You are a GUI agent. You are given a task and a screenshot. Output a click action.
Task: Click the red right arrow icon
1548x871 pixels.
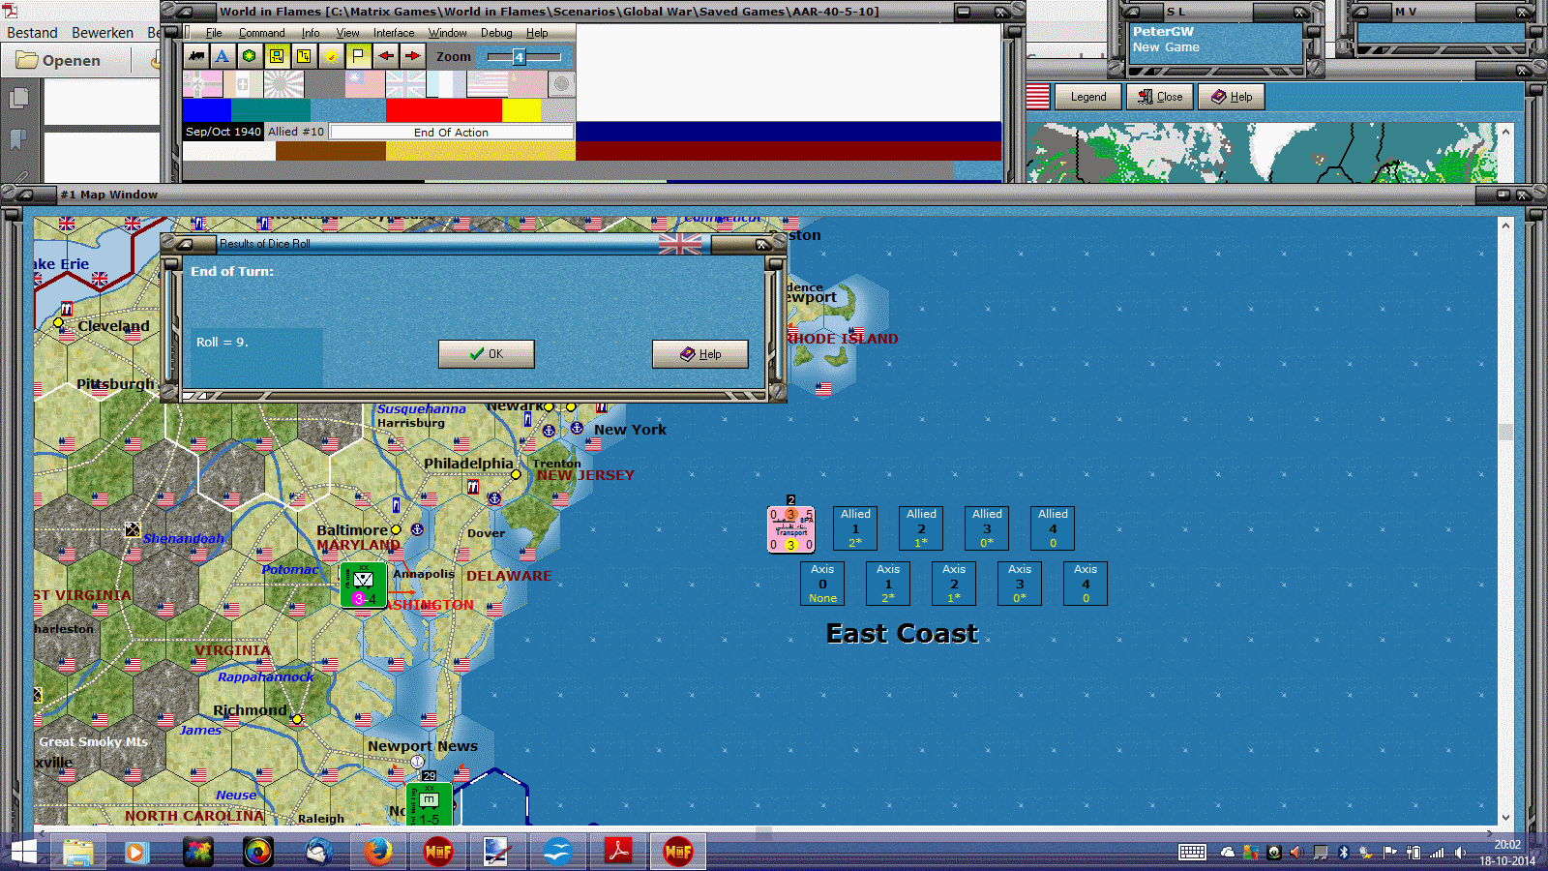coord(412,56)
